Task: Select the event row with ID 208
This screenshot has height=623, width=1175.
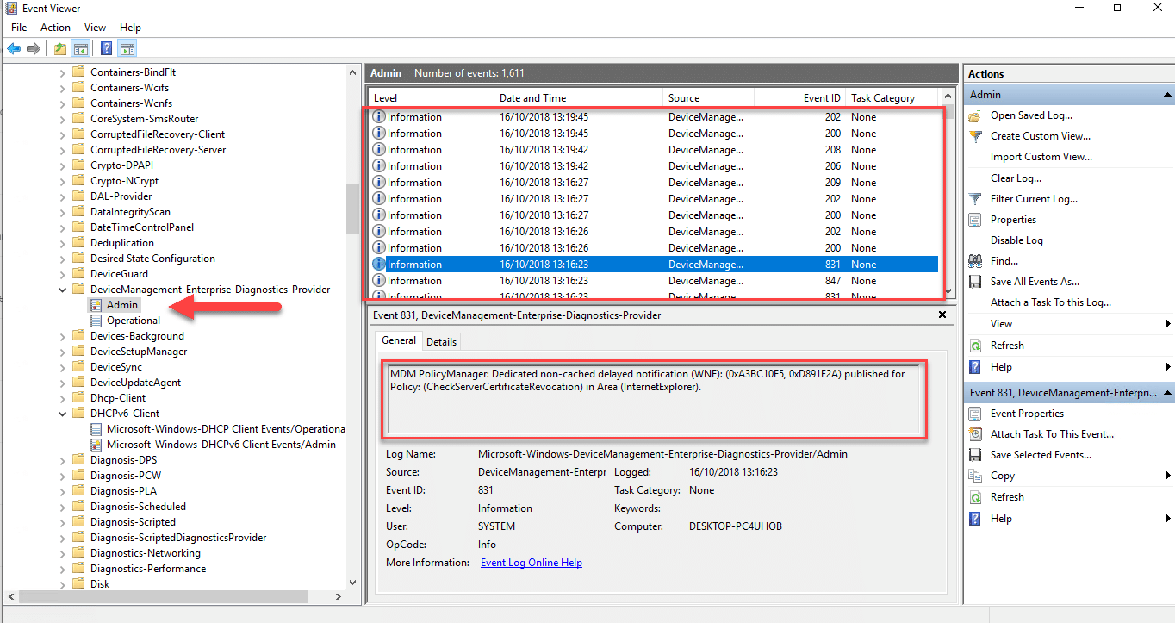Action: click(x=654, y=150)
